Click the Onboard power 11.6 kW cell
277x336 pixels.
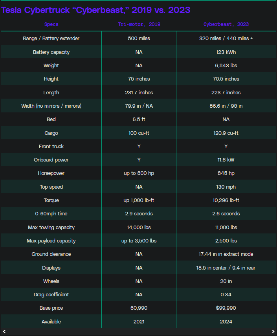tap(226, 160)
